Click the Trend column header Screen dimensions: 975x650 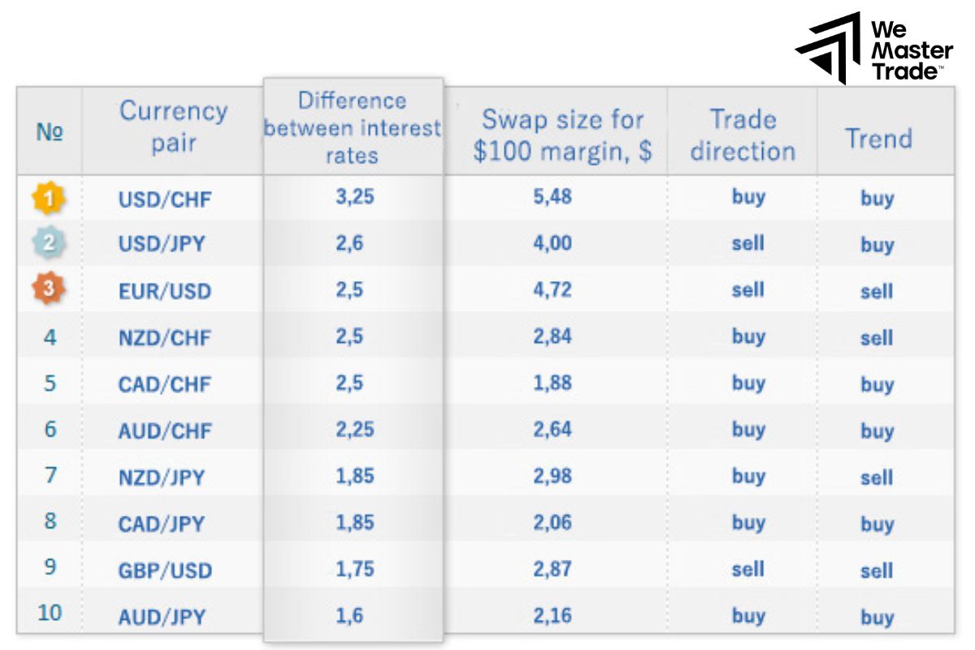click(878, 138)
